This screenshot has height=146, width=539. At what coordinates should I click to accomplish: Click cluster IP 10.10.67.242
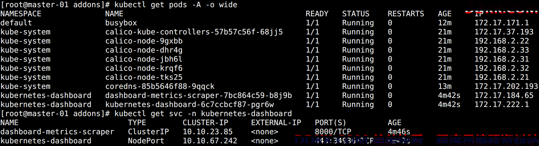coord(210,141)
